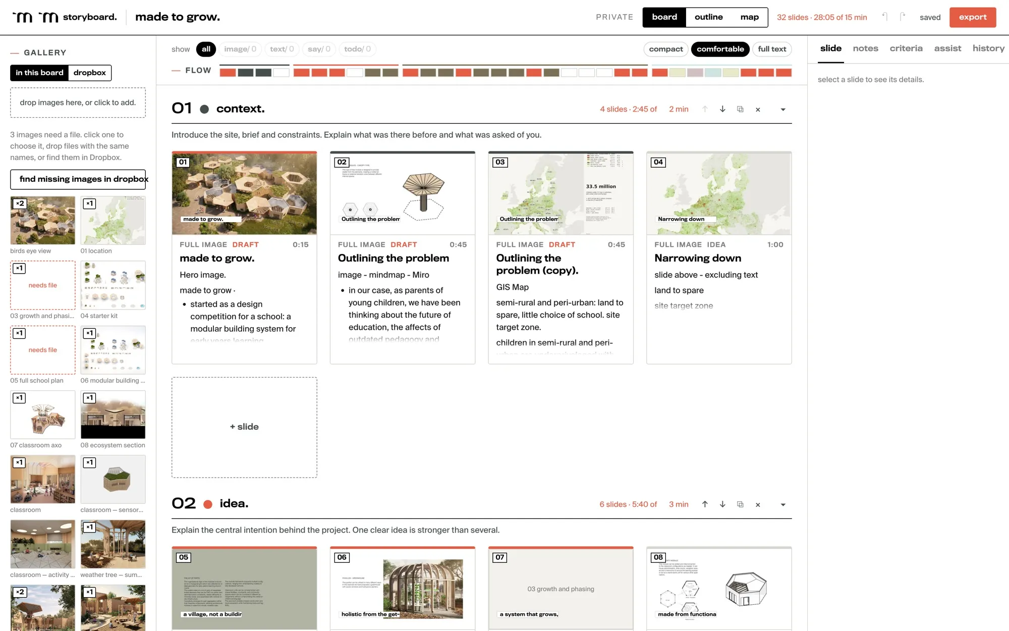Collapse the idea section caret

point(783,505)
